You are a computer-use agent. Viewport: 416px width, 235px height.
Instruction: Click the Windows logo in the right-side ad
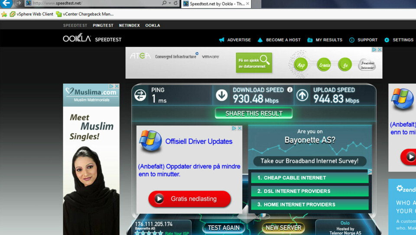(x=402, y=99)
